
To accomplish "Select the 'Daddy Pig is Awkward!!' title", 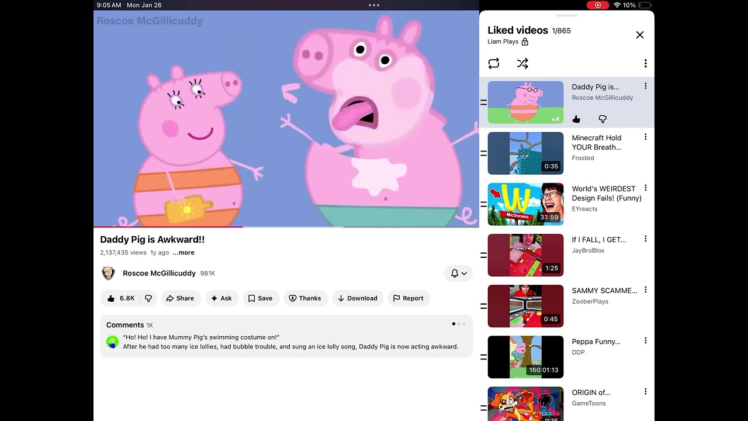I will 153,240.
